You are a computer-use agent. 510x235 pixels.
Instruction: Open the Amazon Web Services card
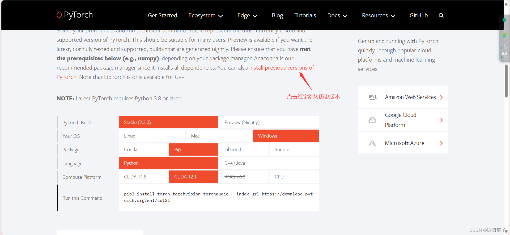point(403,97)
